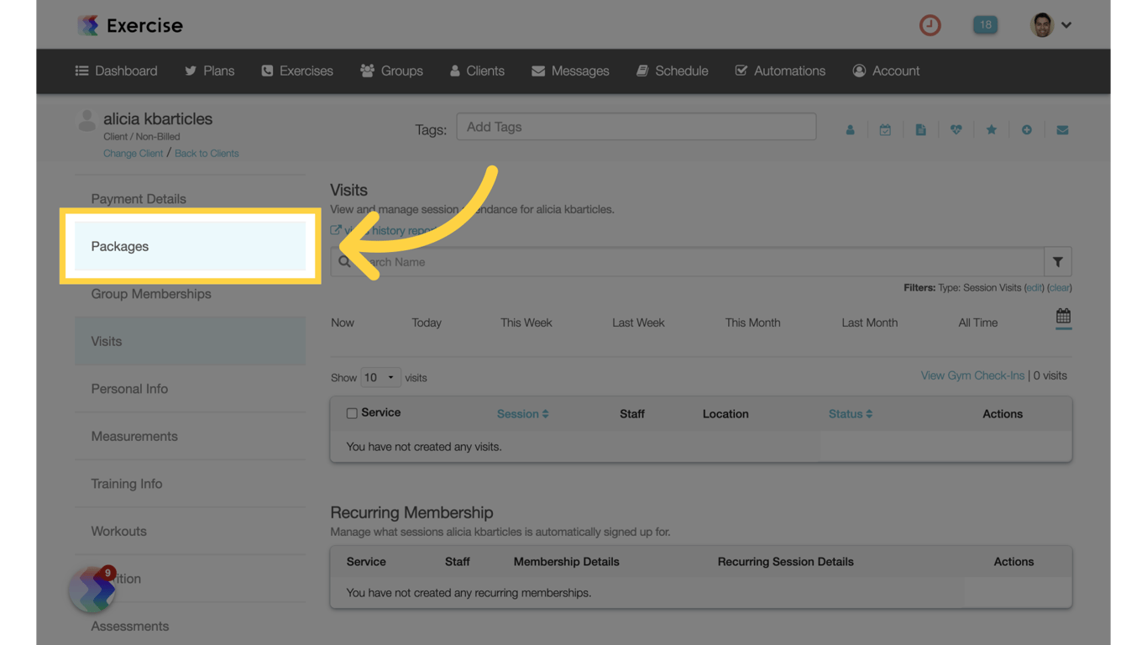The height and width of the screenshot is (645, 1147).
Task: Open the Plans navigation item
Action: coord(210,71)
